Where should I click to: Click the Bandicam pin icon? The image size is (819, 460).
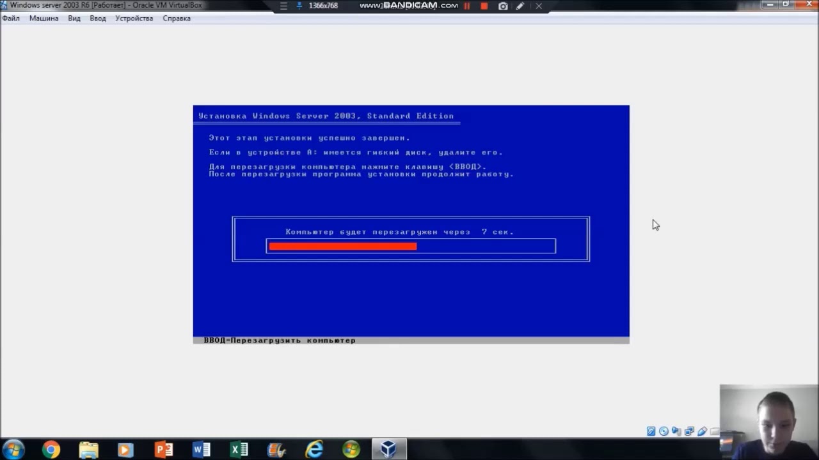point(299,6)
